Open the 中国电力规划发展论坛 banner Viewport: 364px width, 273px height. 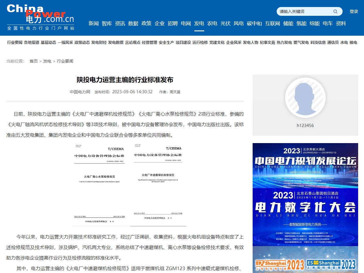[305, 165]
